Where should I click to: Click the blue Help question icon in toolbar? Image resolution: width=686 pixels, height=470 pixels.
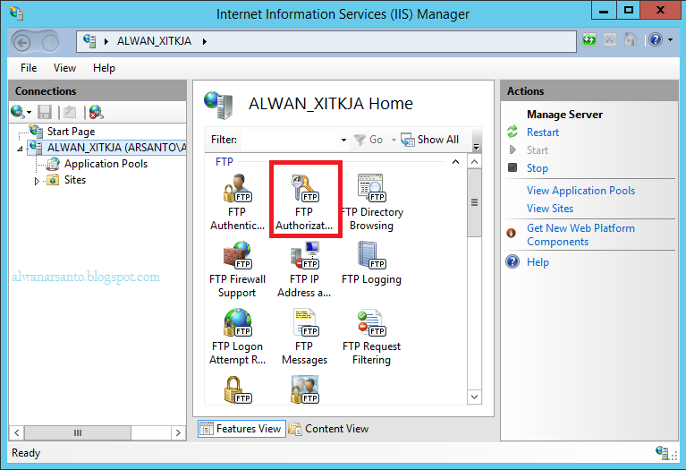pyautogui.click(x=656, y=40)
